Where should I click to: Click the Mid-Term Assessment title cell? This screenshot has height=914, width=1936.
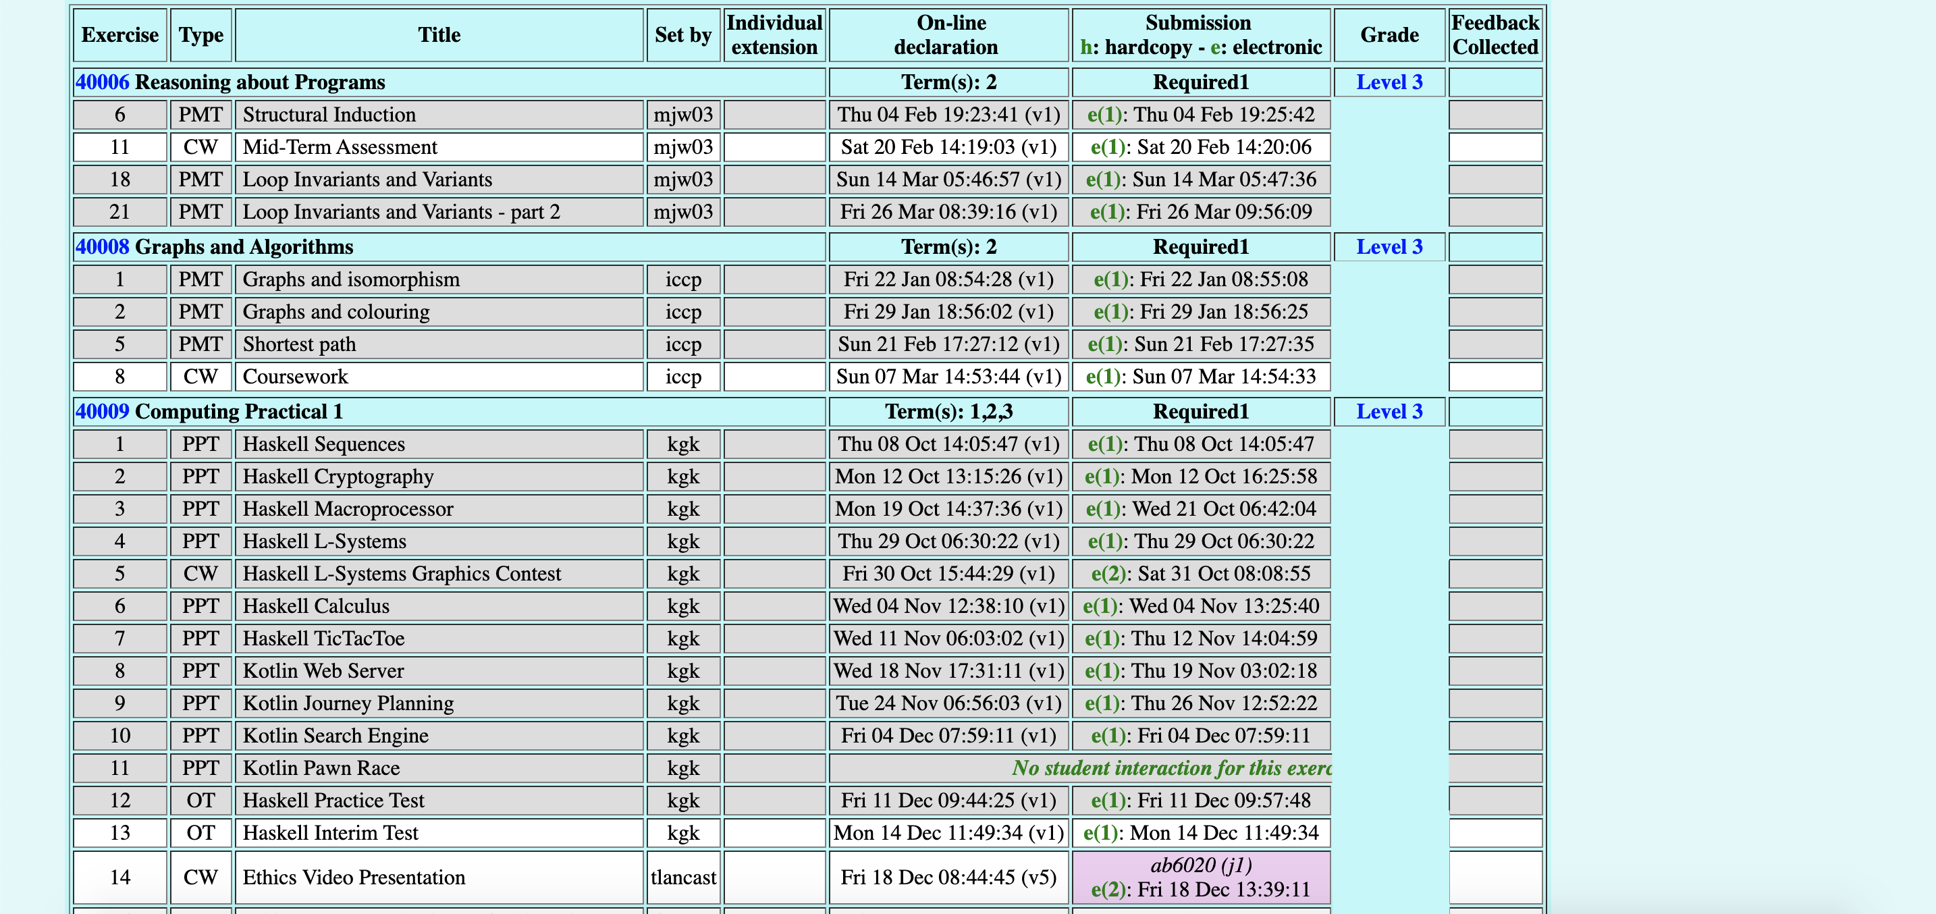pos(340,146)
